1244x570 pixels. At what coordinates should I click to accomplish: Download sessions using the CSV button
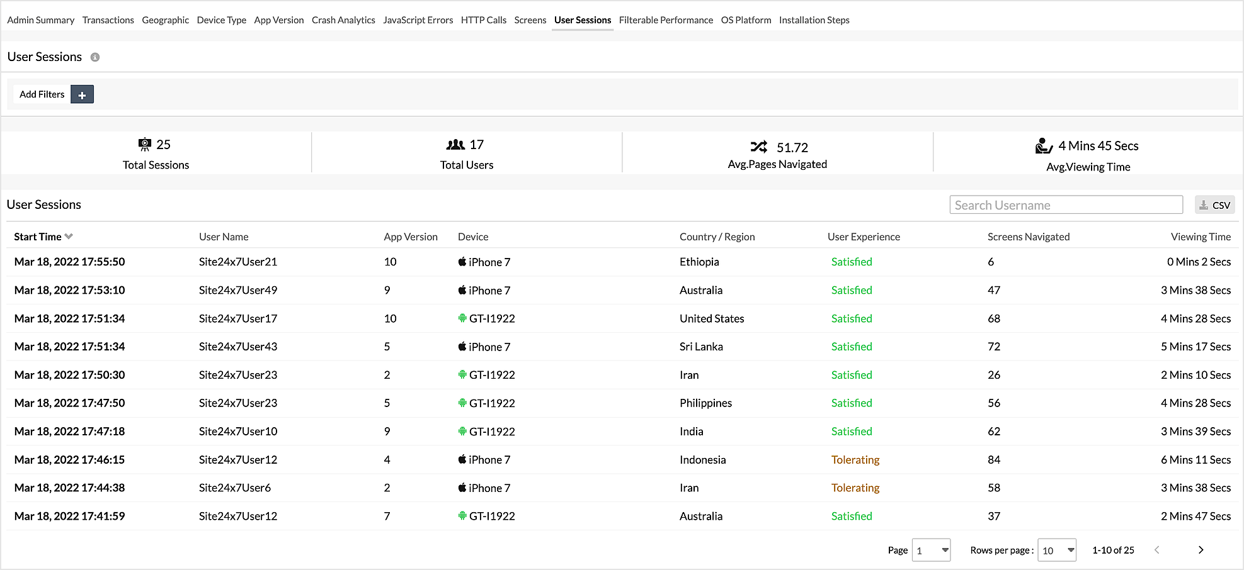click(1214, 205)
